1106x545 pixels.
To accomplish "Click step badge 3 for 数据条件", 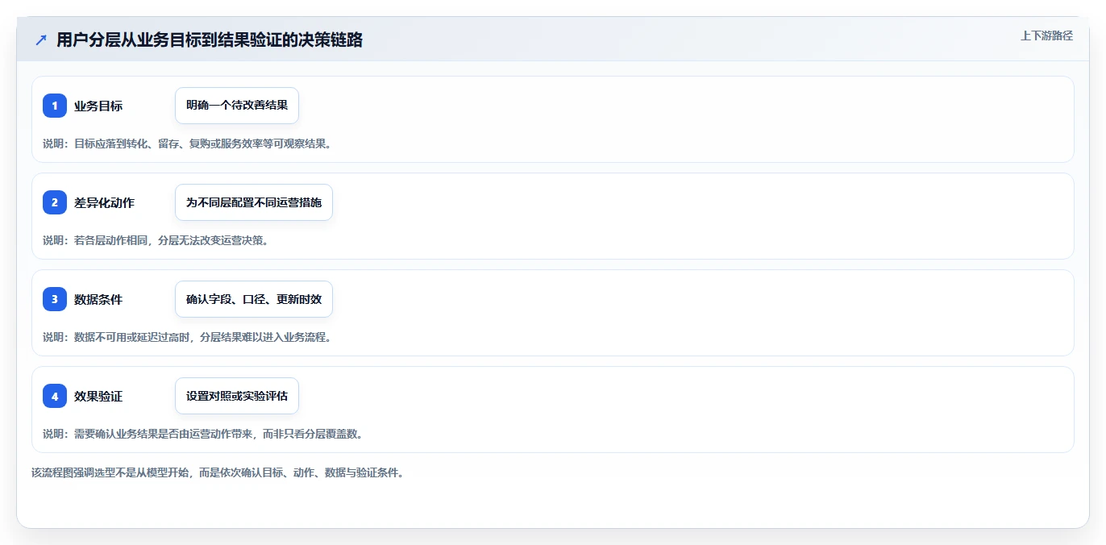I will point(55,299).
